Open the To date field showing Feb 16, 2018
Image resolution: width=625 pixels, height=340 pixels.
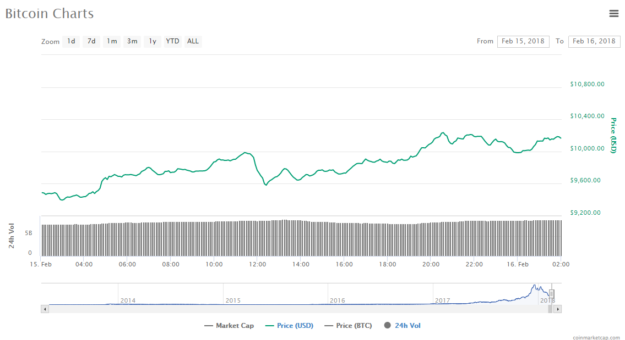(x=594, y=41)
